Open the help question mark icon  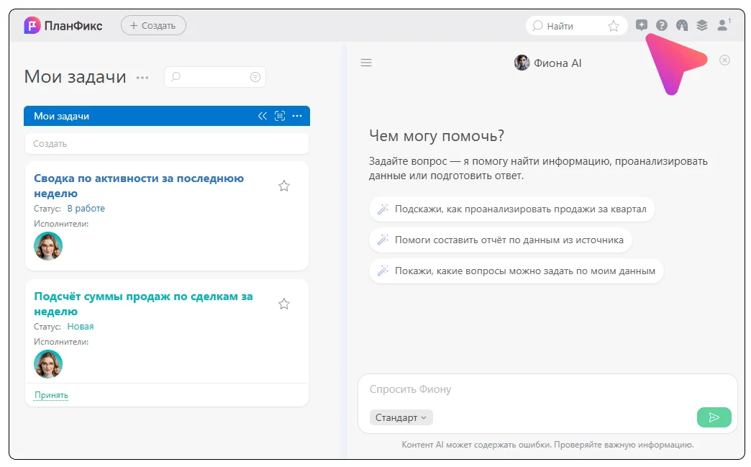[661, 25]
